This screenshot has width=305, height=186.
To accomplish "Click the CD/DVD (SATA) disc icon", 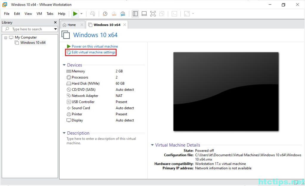I will (x=69, y=90).
